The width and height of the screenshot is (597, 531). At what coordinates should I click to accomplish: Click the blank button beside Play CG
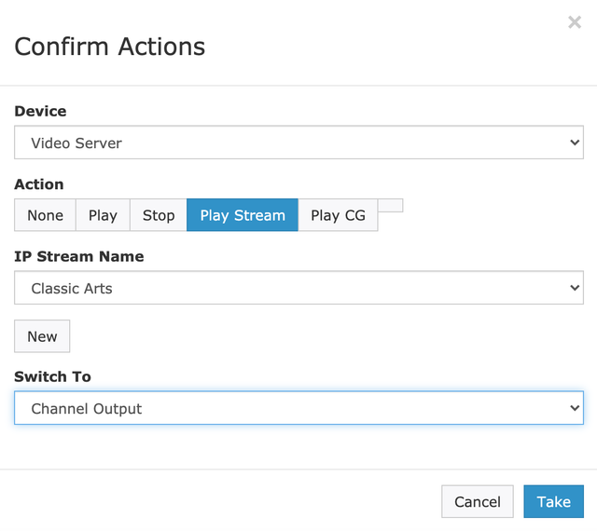[391, 205]
